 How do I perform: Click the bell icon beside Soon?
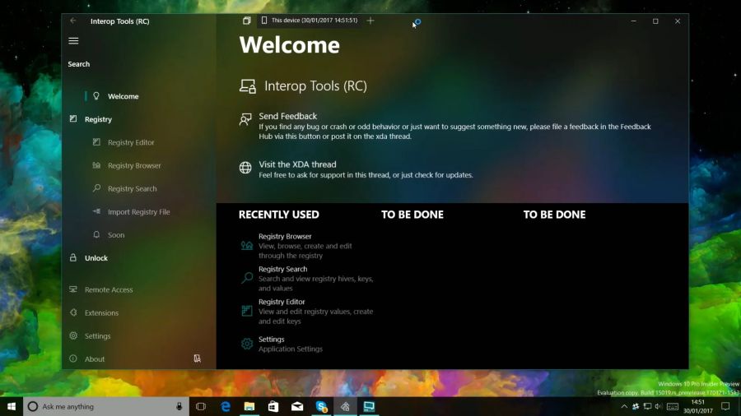tap(96, 234)
